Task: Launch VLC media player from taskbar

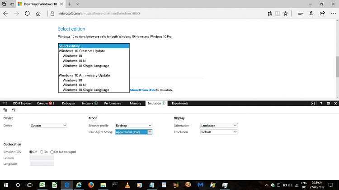Action: [127, 185]
